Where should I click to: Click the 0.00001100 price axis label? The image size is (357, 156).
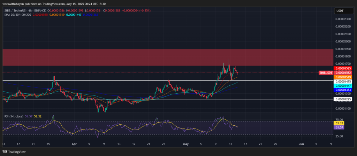click(343, 109)
